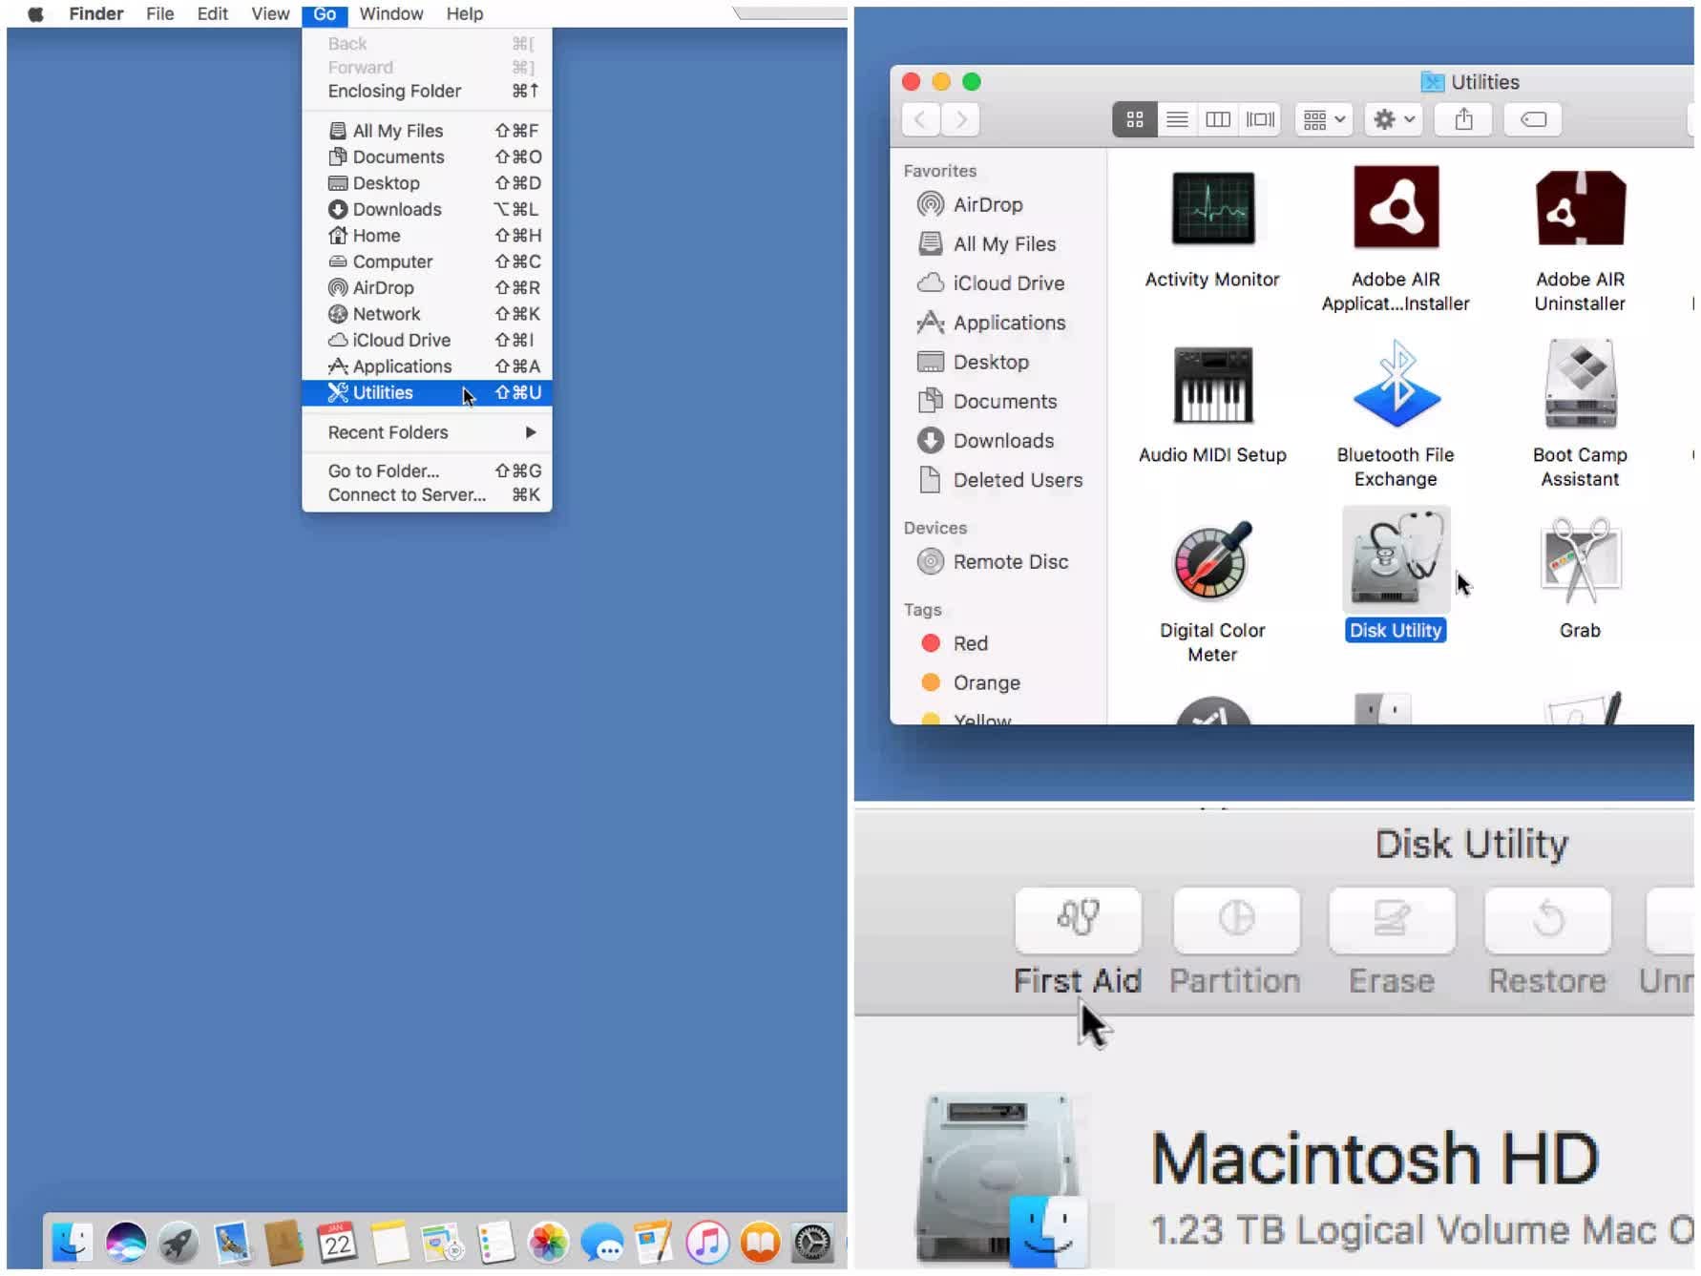The image size is (1701, 1276).
Task: Open the Help menu
Action: click(x=465, y=13)
